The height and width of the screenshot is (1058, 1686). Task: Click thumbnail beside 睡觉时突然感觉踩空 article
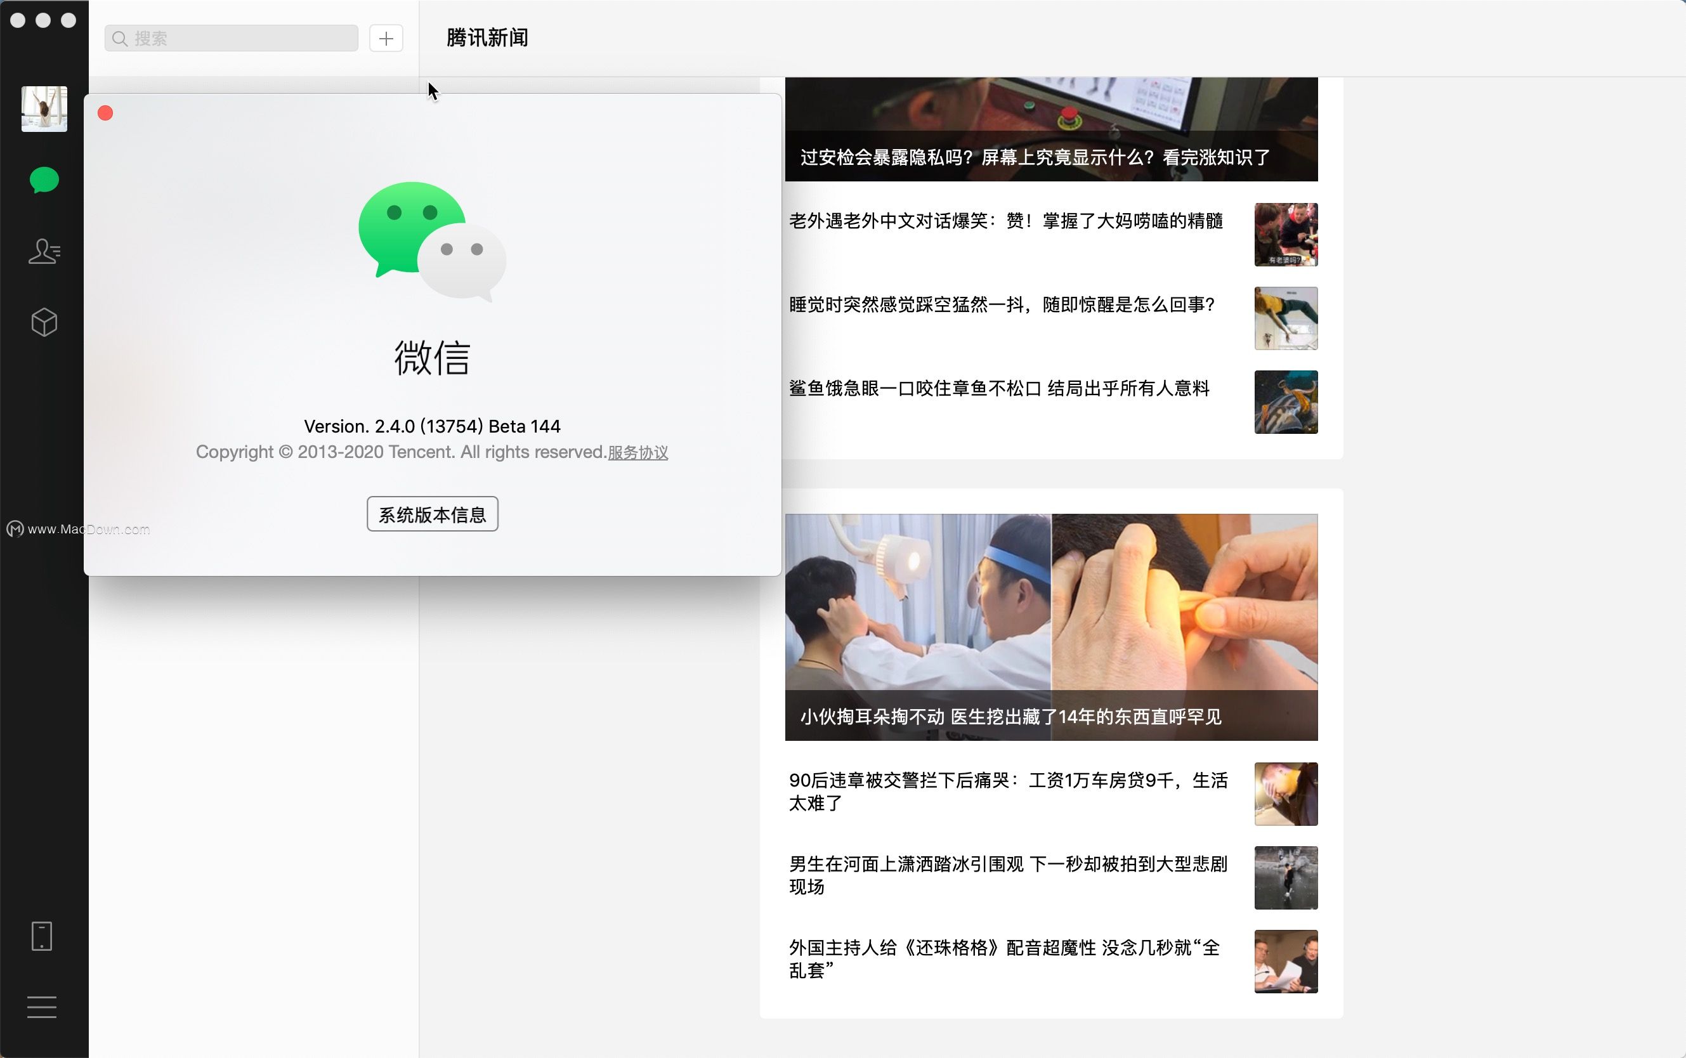pos(1286,318)
